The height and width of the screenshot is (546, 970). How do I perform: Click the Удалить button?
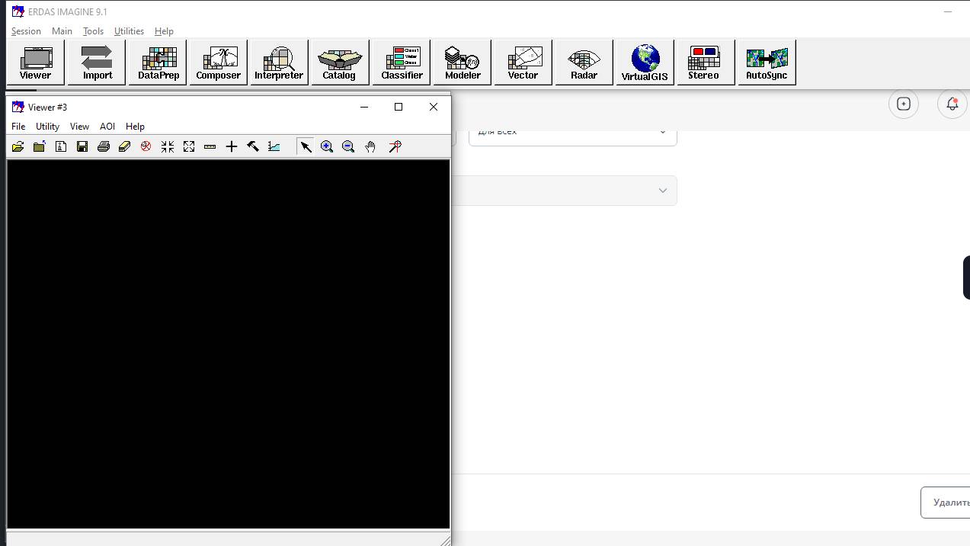[x=946, y=503]
